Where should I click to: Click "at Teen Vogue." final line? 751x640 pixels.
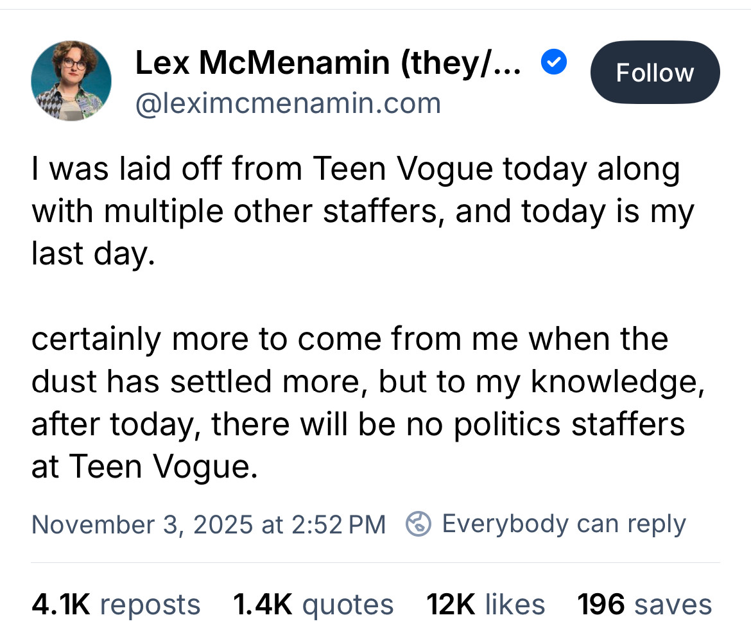(144, 467)
